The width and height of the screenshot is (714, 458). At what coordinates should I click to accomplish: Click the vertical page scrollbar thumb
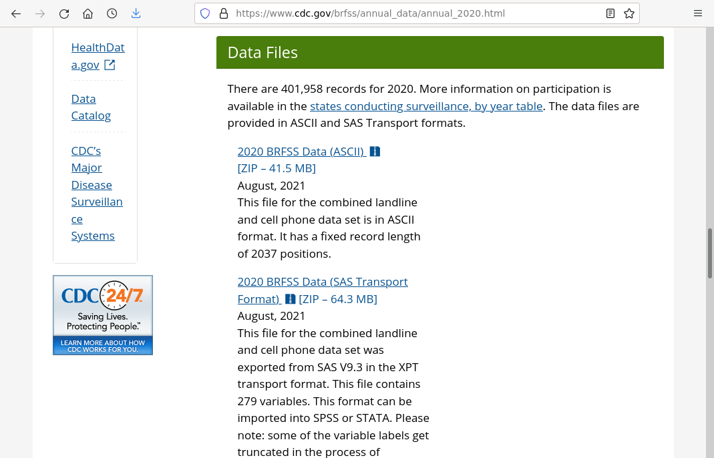(x=710, y=253)
